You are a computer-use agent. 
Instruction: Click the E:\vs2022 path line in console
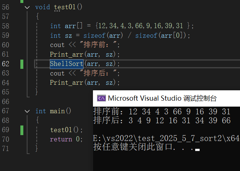pyautogui.click(x=166, y=138)
